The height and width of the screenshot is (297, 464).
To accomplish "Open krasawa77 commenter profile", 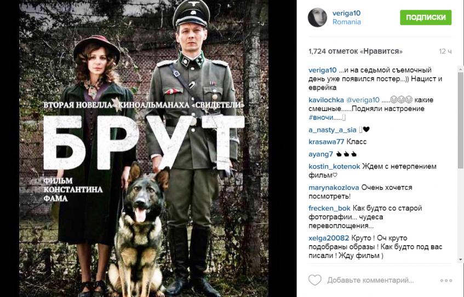I will [x=326, y=142].
